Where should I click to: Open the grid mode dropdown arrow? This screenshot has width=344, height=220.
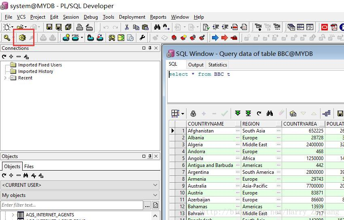(183, 114)
